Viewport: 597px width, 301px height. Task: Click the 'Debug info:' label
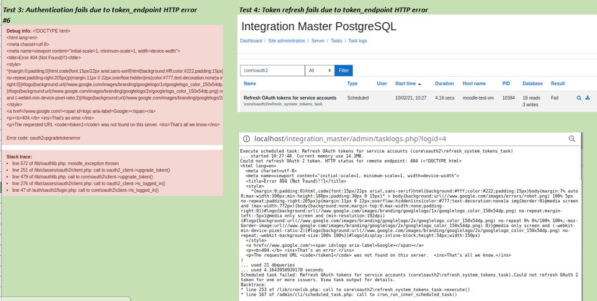[19, 31]
